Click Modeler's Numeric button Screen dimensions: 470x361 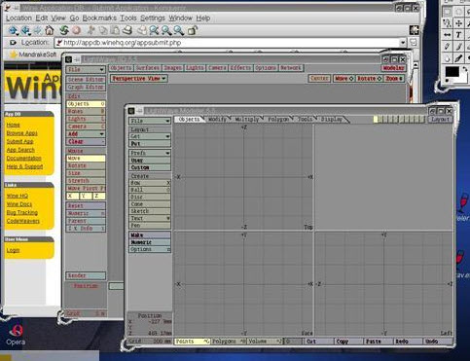click(150, 242)
